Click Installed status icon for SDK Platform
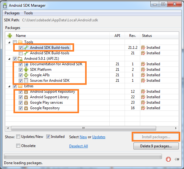The width and height of the screenshot is (184, 169). [143, 70]
